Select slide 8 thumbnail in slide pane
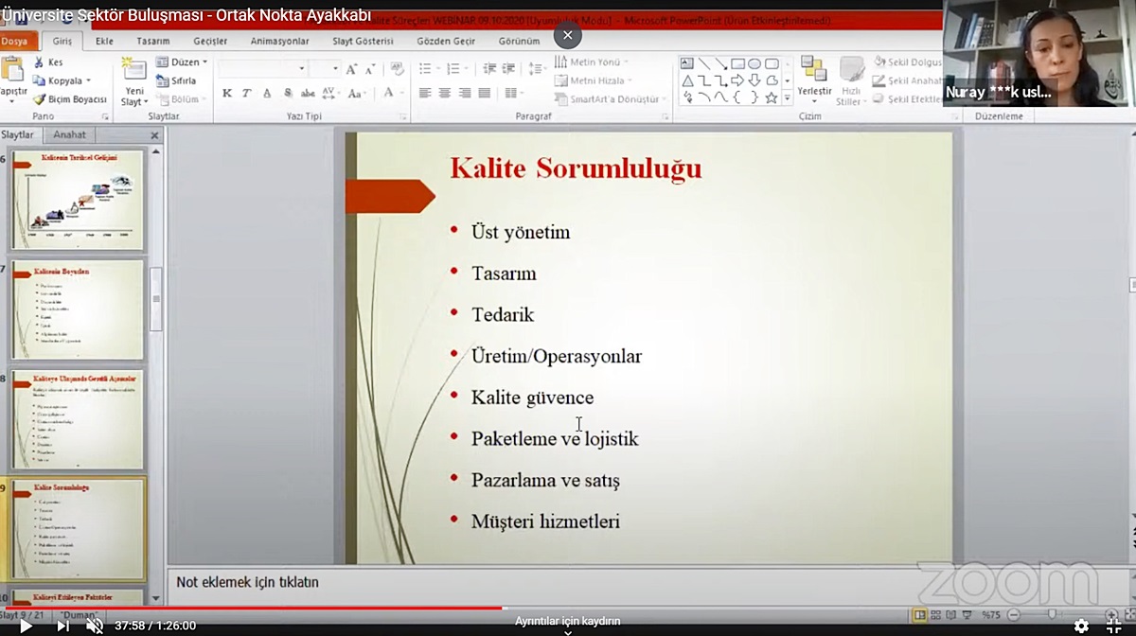This screenshot has width=1136, height=636. pyautogui.click(x=78, y=420)
